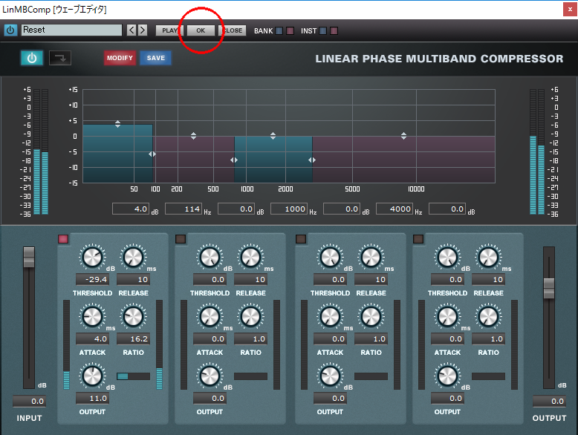Click the 114 Hz crossover frequency field
Viewport: 578px width, 435px height.
point(184,209)
